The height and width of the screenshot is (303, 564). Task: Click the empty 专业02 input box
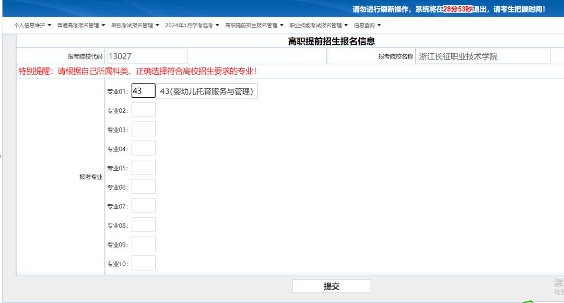tap(144, 109)
